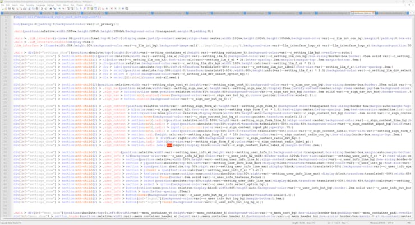This screenshot has height=225, width=415.
Task: Open the Encoding menu
Action: pyautogui.click(x=30, y=5)
